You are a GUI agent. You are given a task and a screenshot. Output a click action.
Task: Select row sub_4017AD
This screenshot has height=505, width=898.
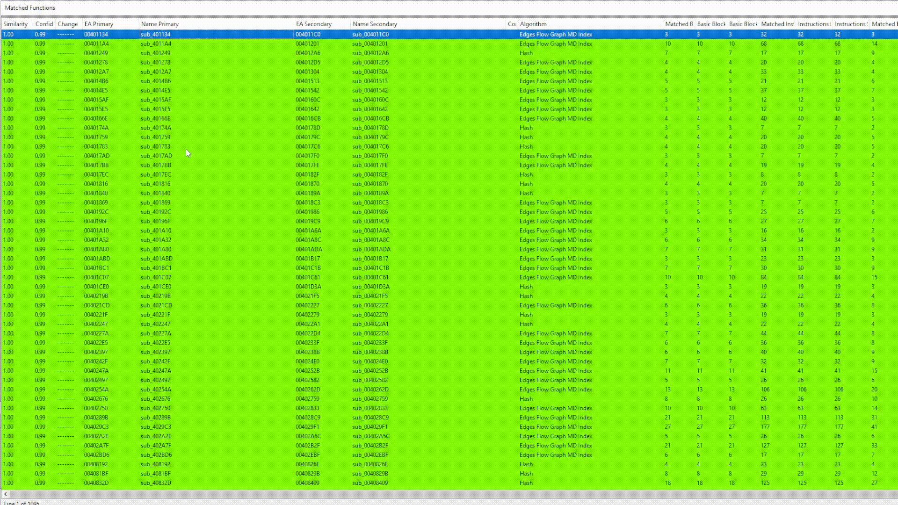[449, 156]
